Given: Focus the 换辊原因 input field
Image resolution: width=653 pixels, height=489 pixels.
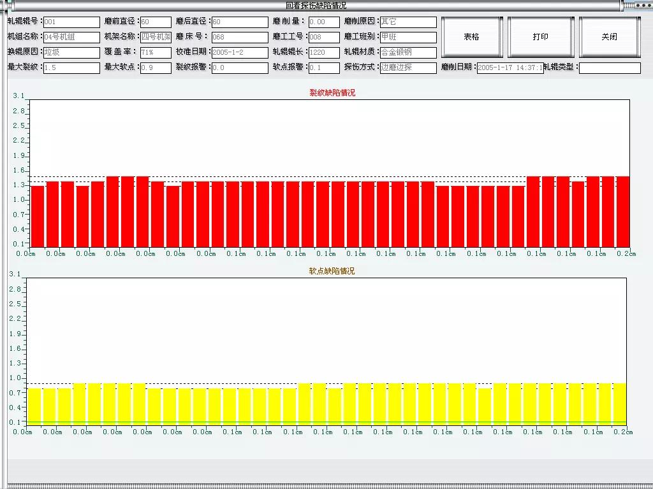Looking at the screenshot, I should click(x=71, y=53).
